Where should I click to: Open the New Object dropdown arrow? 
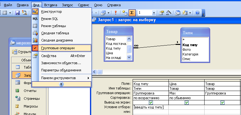[x=190, y=13]
